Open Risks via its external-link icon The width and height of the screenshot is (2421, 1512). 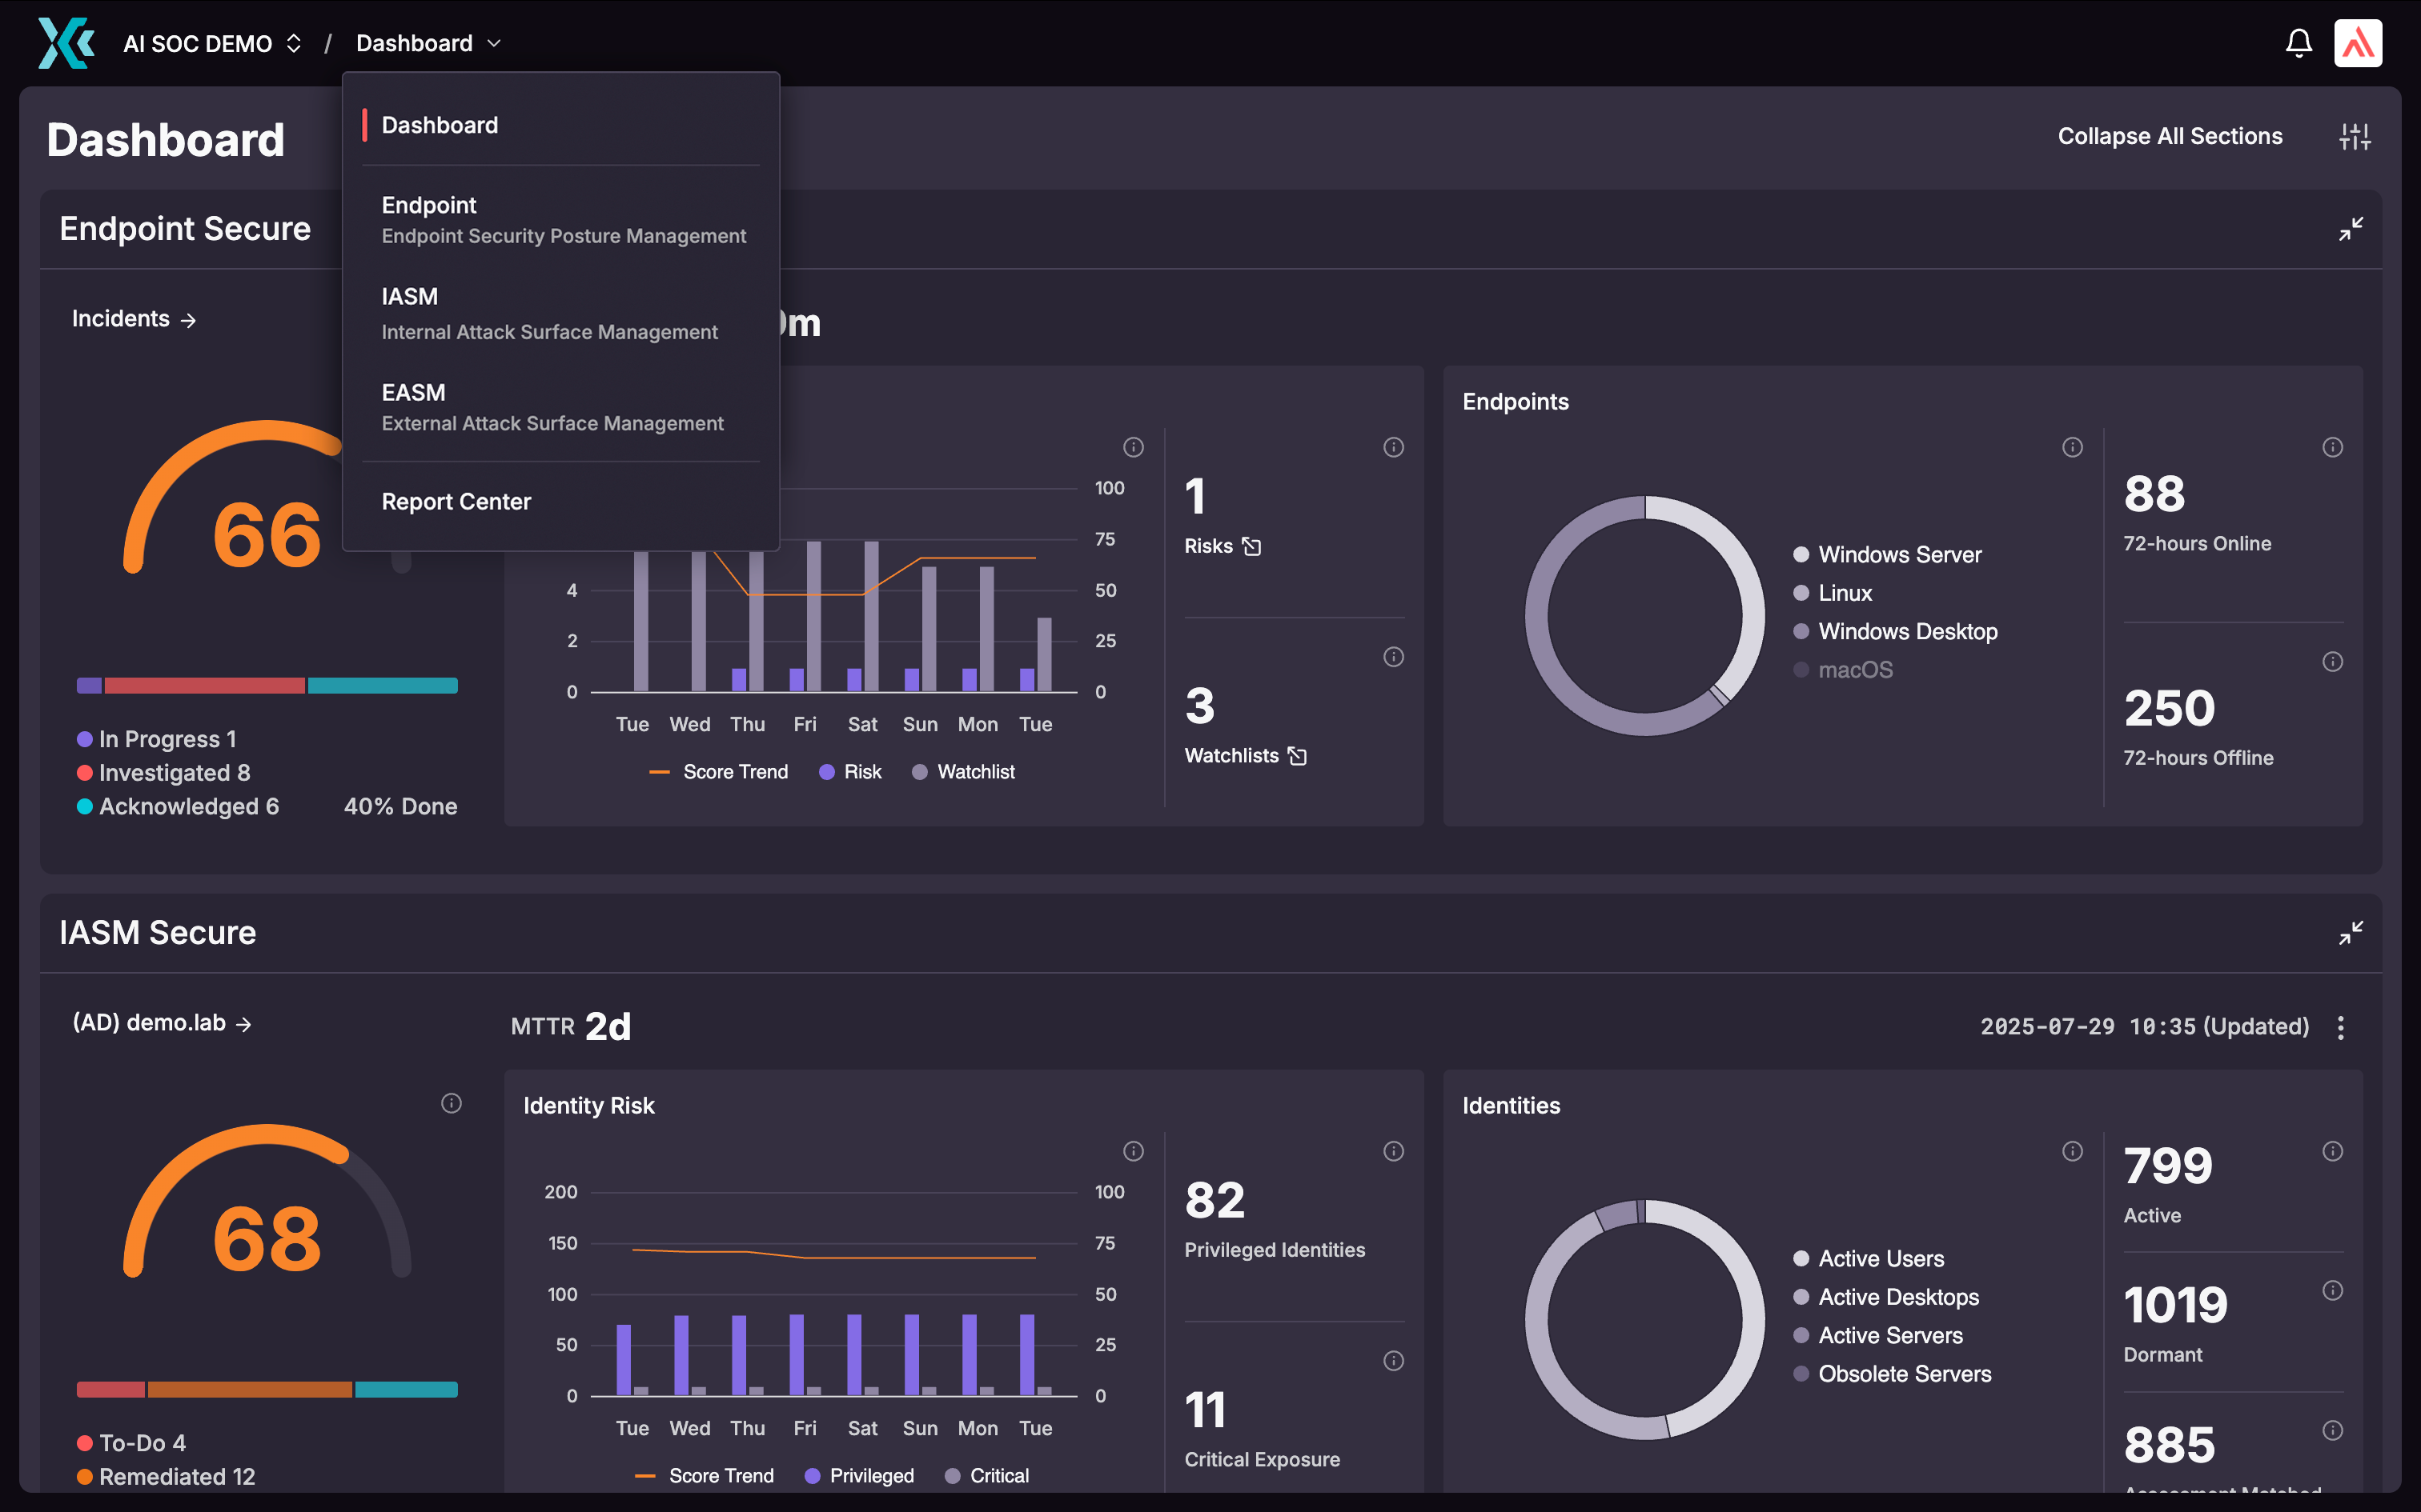point(1252,546)
